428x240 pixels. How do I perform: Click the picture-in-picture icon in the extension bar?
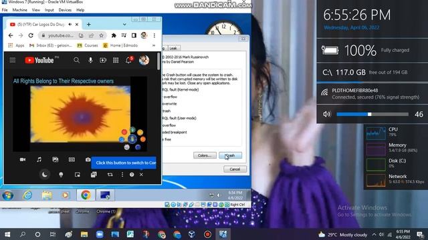coord(78,175)
